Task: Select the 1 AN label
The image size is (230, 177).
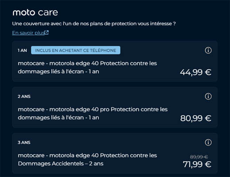Action: pos(22,50)
